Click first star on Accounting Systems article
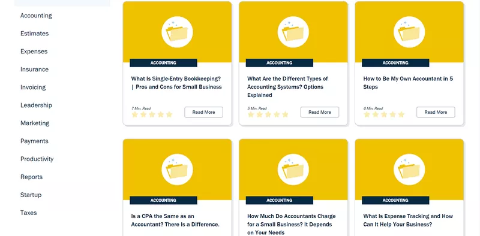The width and height of the screenshot is (480, 236). [x=251, y=114]
